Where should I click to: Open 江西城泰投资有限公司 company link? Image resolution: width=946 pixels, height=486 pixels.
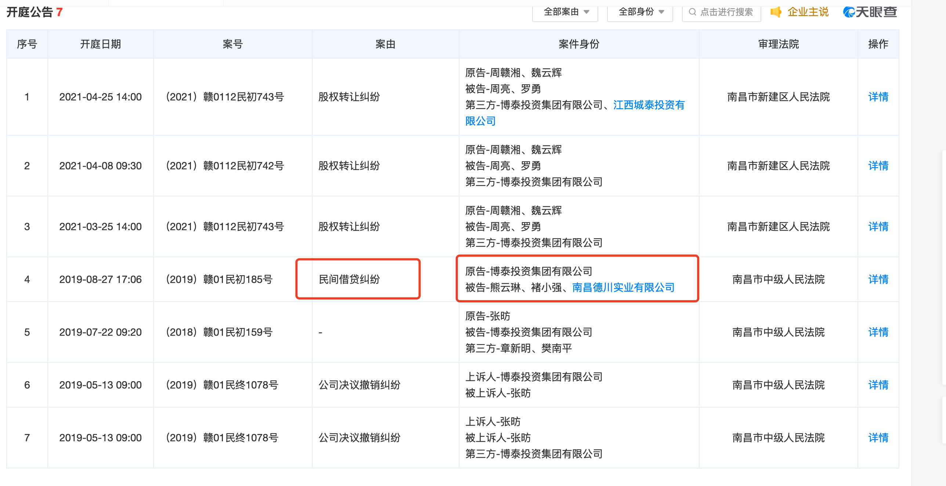[x=649, y=105]
